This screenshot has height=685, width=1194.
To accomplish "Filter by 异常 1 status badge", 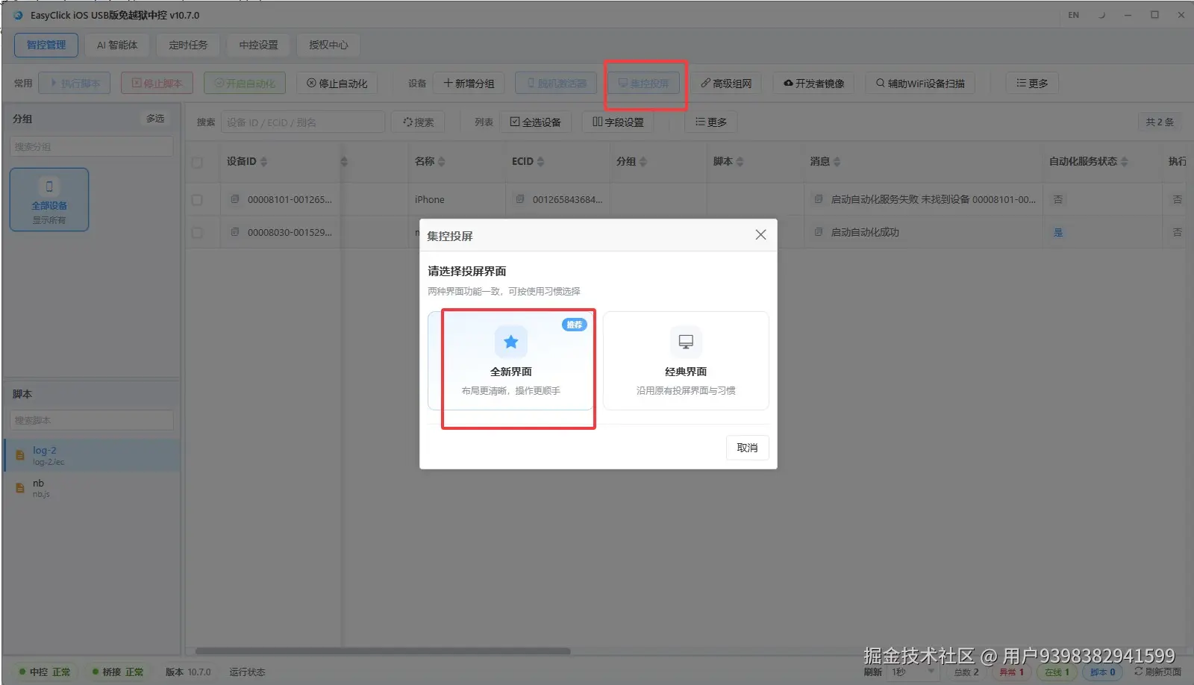I will [x=1012, y=672].
